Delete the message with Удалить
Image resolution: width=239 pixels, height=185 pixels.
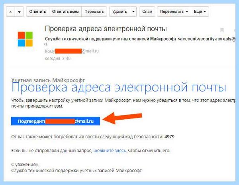tap(119, 12)
